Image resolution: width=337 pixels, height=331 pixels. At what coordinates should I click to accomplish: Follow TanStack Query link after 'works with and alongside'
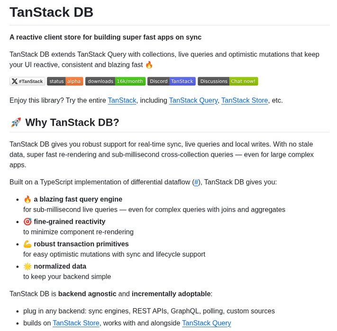pos(206,323)
